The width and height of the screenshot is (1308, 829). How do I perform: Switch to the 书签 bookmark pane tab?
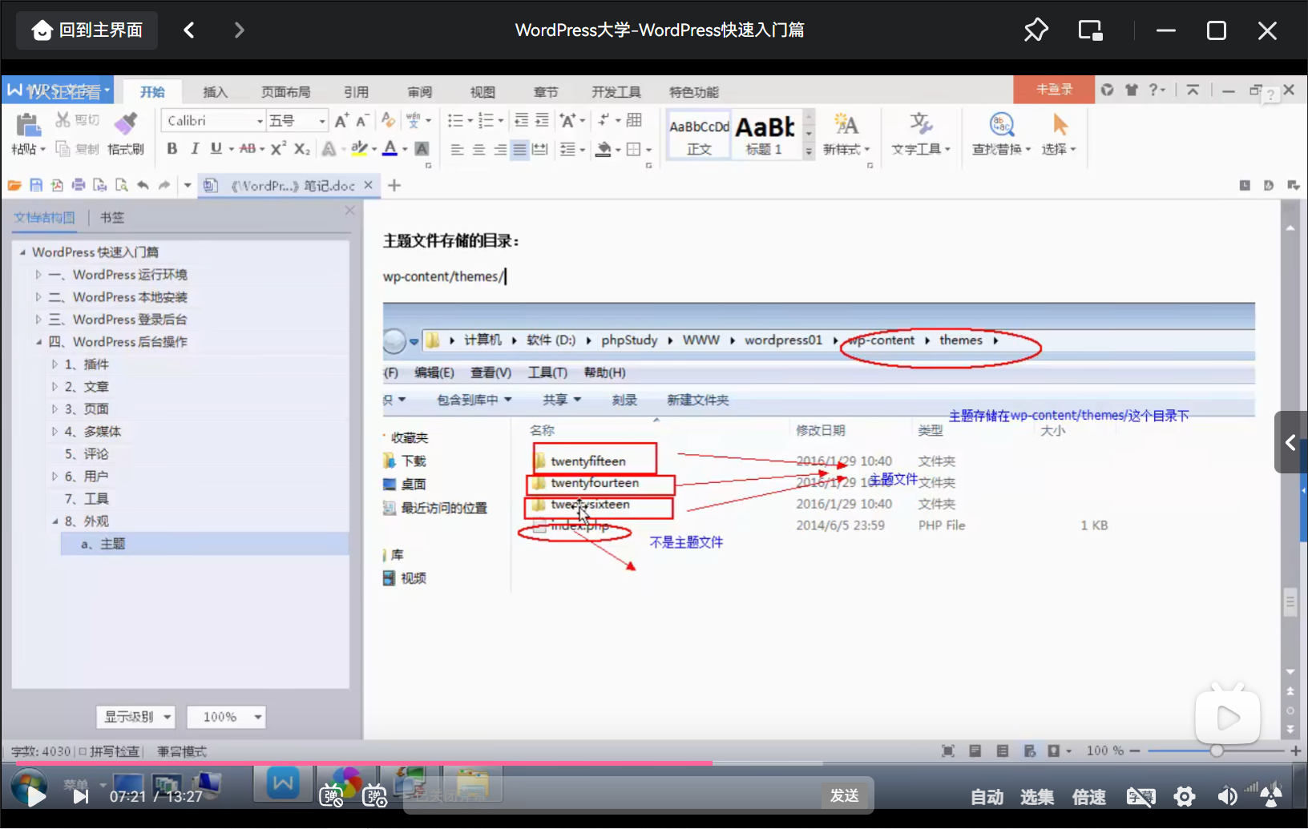[x=112, y=217]
